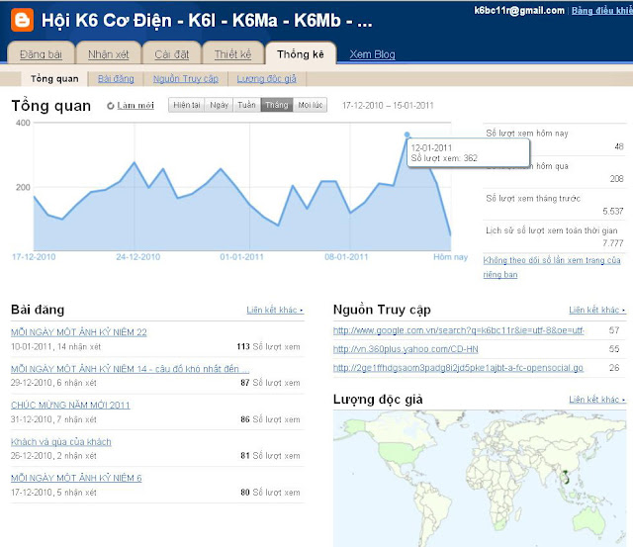Viewport: 633px width, 547px height.
Task: Select the Tổng quan sub-tab
Action: click(x=54, y=79)
